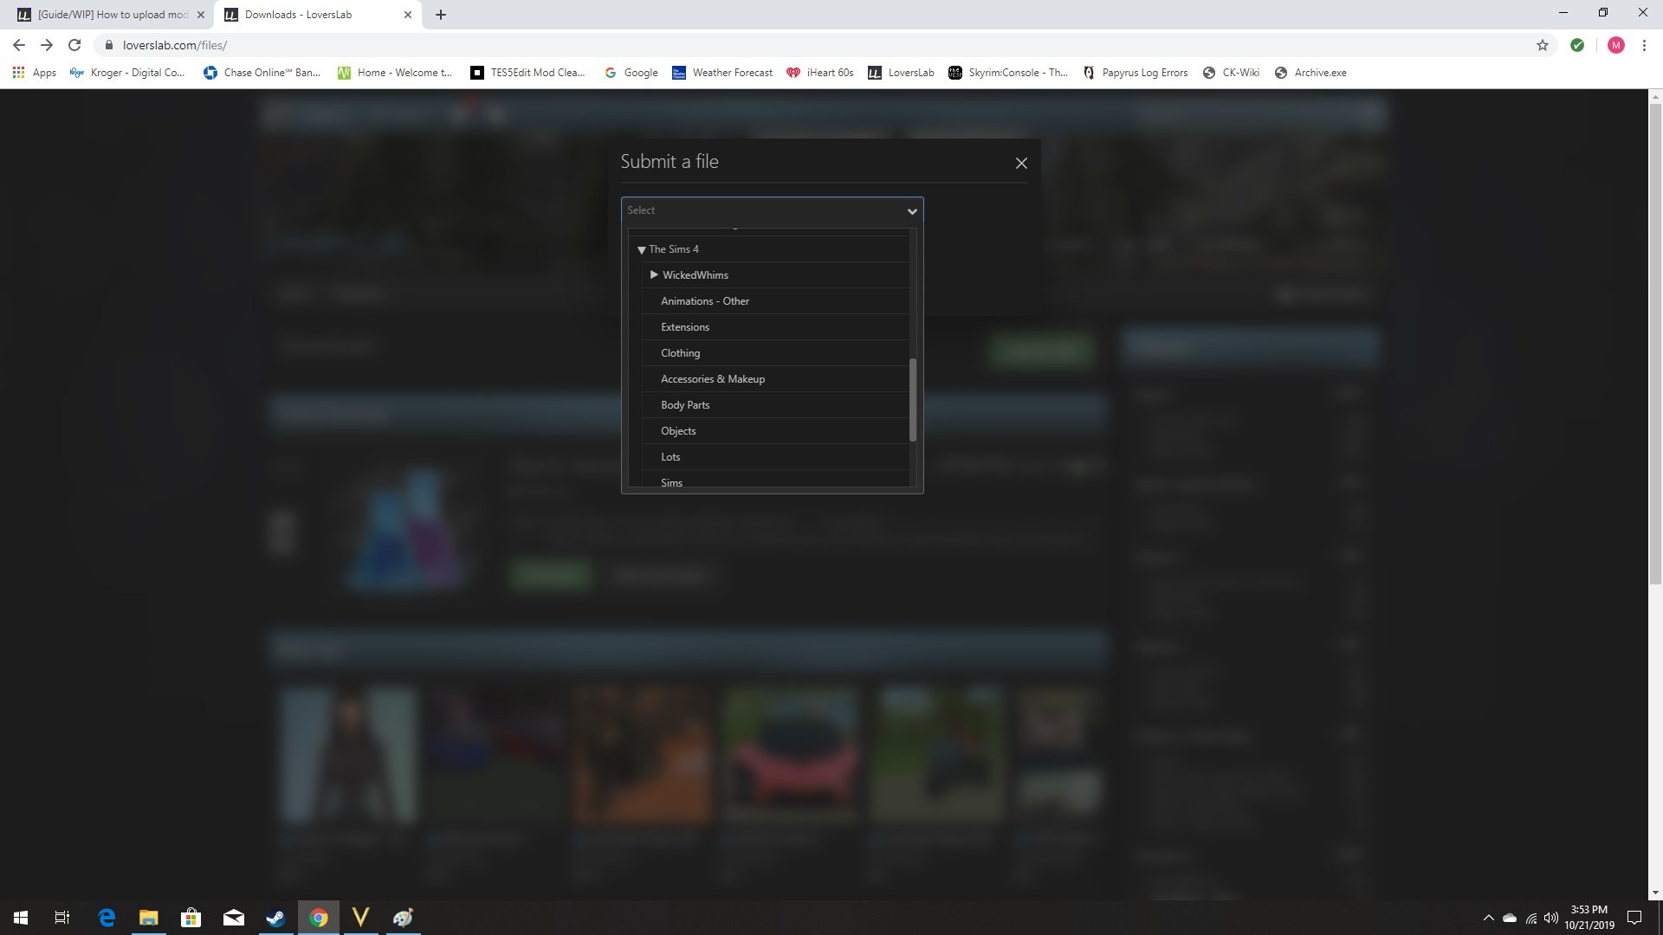The image size is (1663, 935).
Task: Open Microsoft Store from taskbar
Action: point(191,918)
